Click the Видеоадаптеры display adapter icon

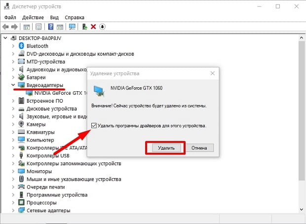click(x=21, y=85)
